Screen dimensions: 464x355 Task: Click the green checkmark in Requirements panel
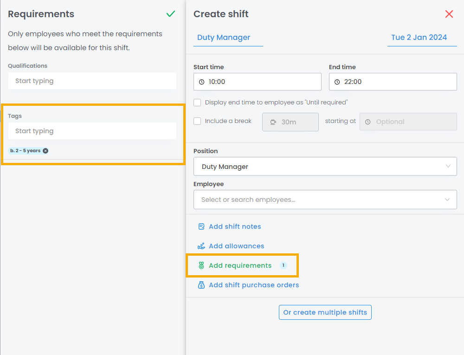tap(171, 14)
